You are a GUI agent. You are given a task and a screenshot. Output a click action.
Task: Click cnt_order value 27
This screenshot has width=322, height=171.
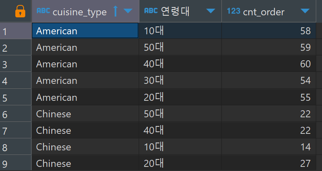[269, 163]
